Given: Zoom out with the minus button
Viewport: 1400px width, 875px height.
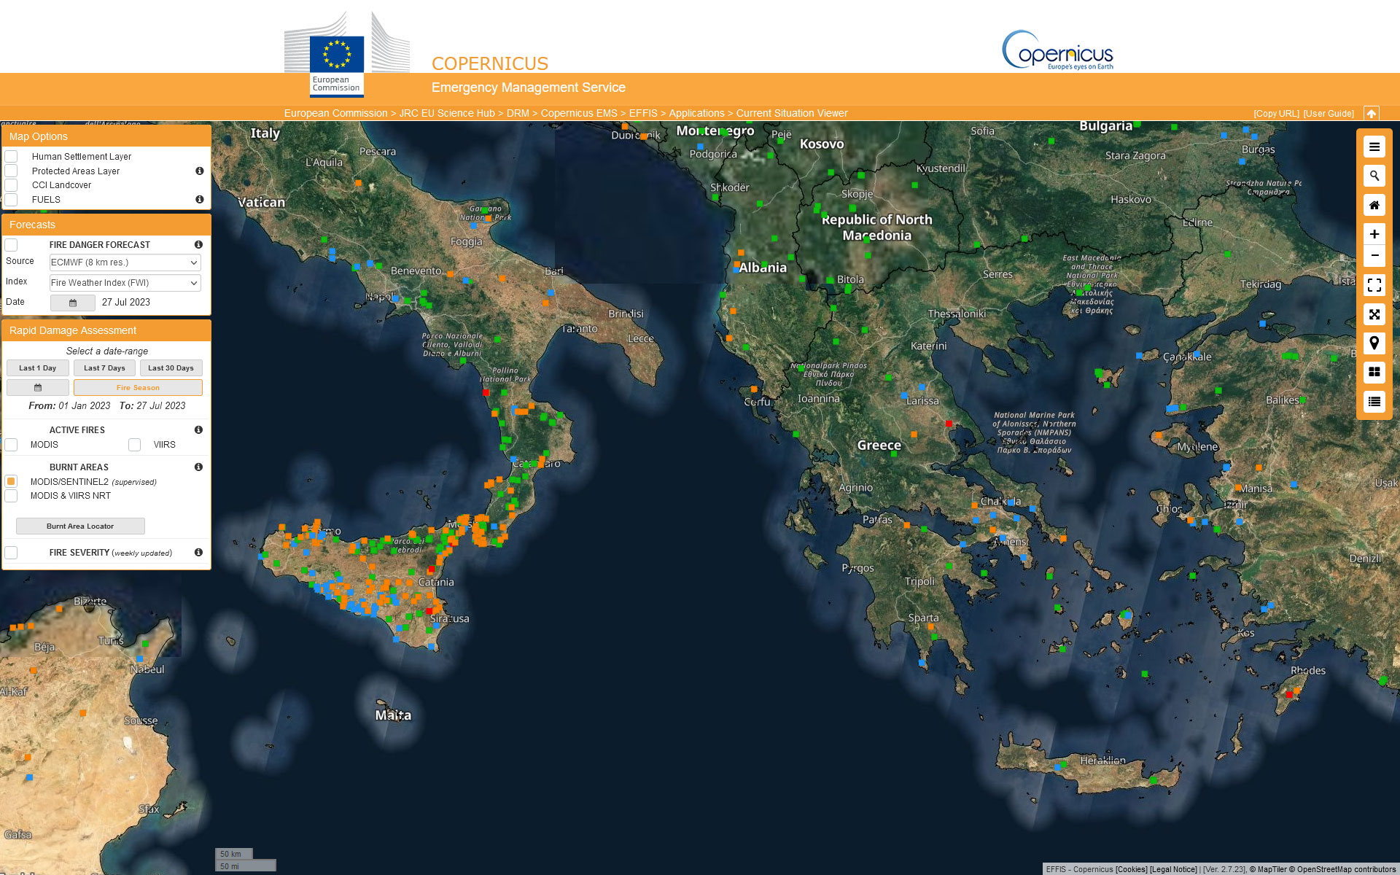Looking at the screenshot, I should click(1374, 256).
